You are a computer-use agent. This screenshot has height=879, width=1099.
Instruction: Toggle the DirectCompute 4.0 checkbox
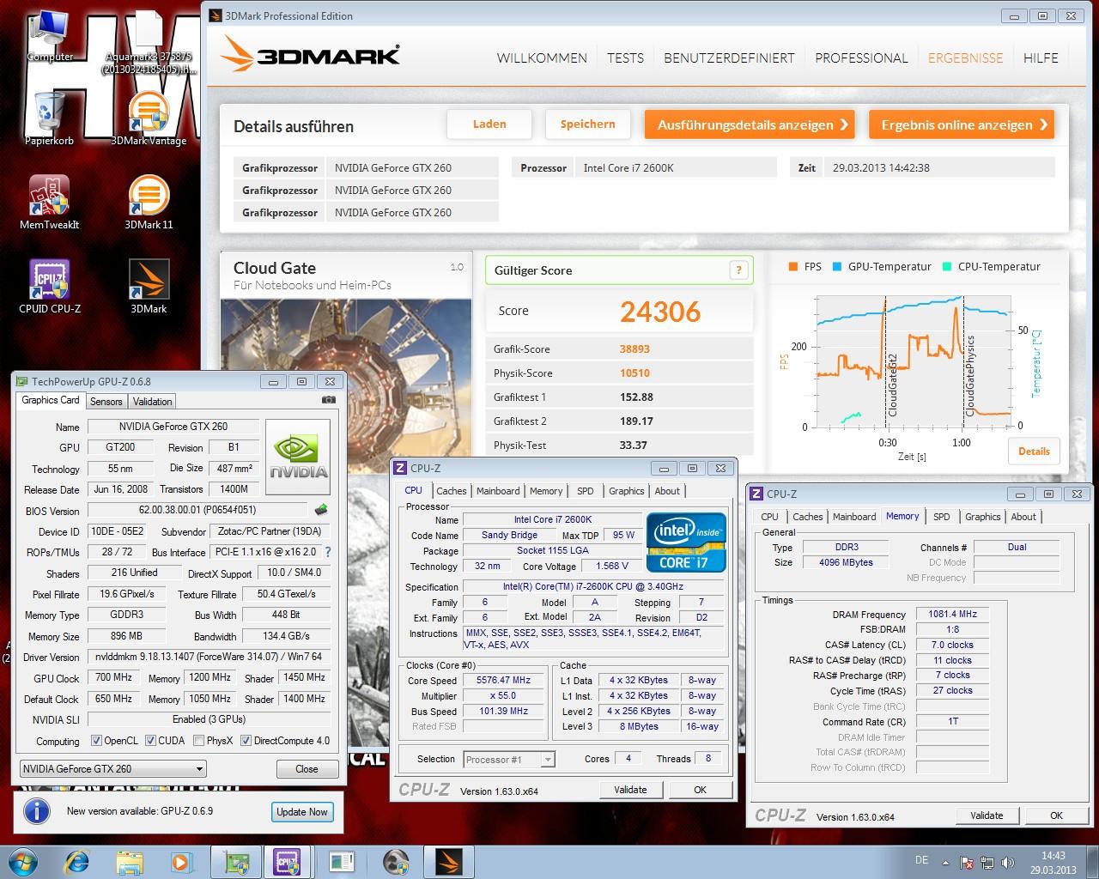click(x=246, y=741)
